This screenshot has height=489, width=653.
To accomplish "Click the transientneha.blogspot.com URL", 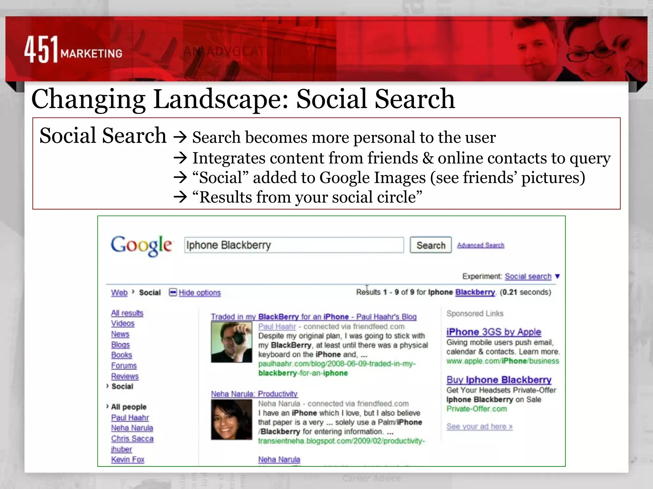I will [x=341, y=441].
